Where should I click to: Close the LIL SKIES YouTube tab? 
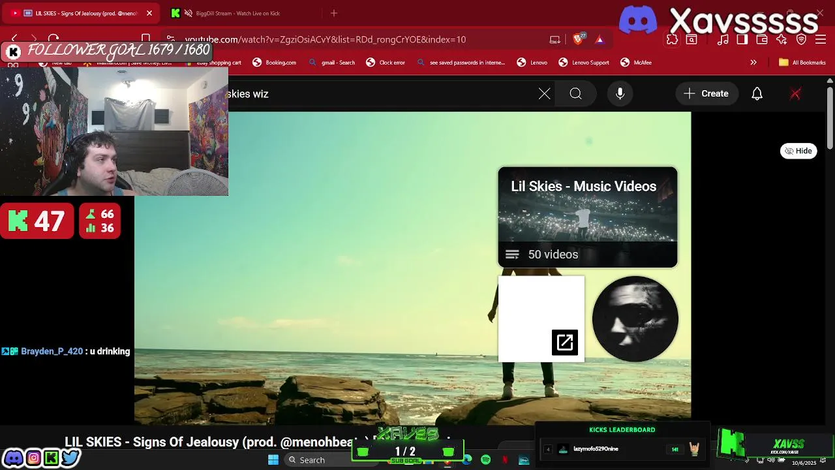[x=149, y=13]
